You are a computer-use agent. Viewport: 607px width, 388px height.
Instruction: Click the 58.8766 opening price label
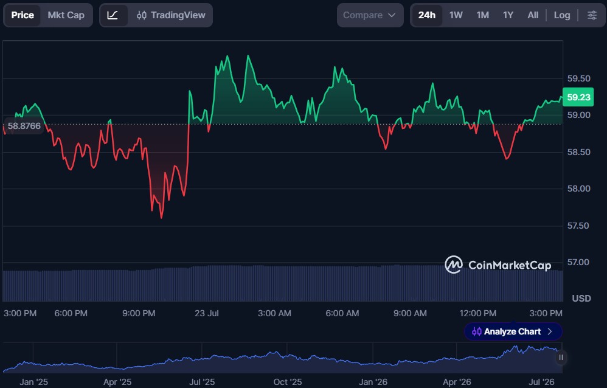(x=24, y=126)
